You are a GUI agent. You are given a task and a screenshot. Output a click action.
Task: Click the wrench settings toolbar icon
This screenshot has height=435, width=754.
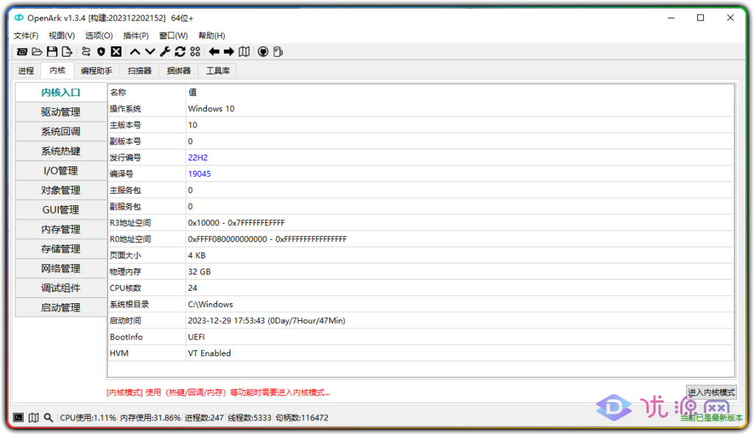(165, 52)
